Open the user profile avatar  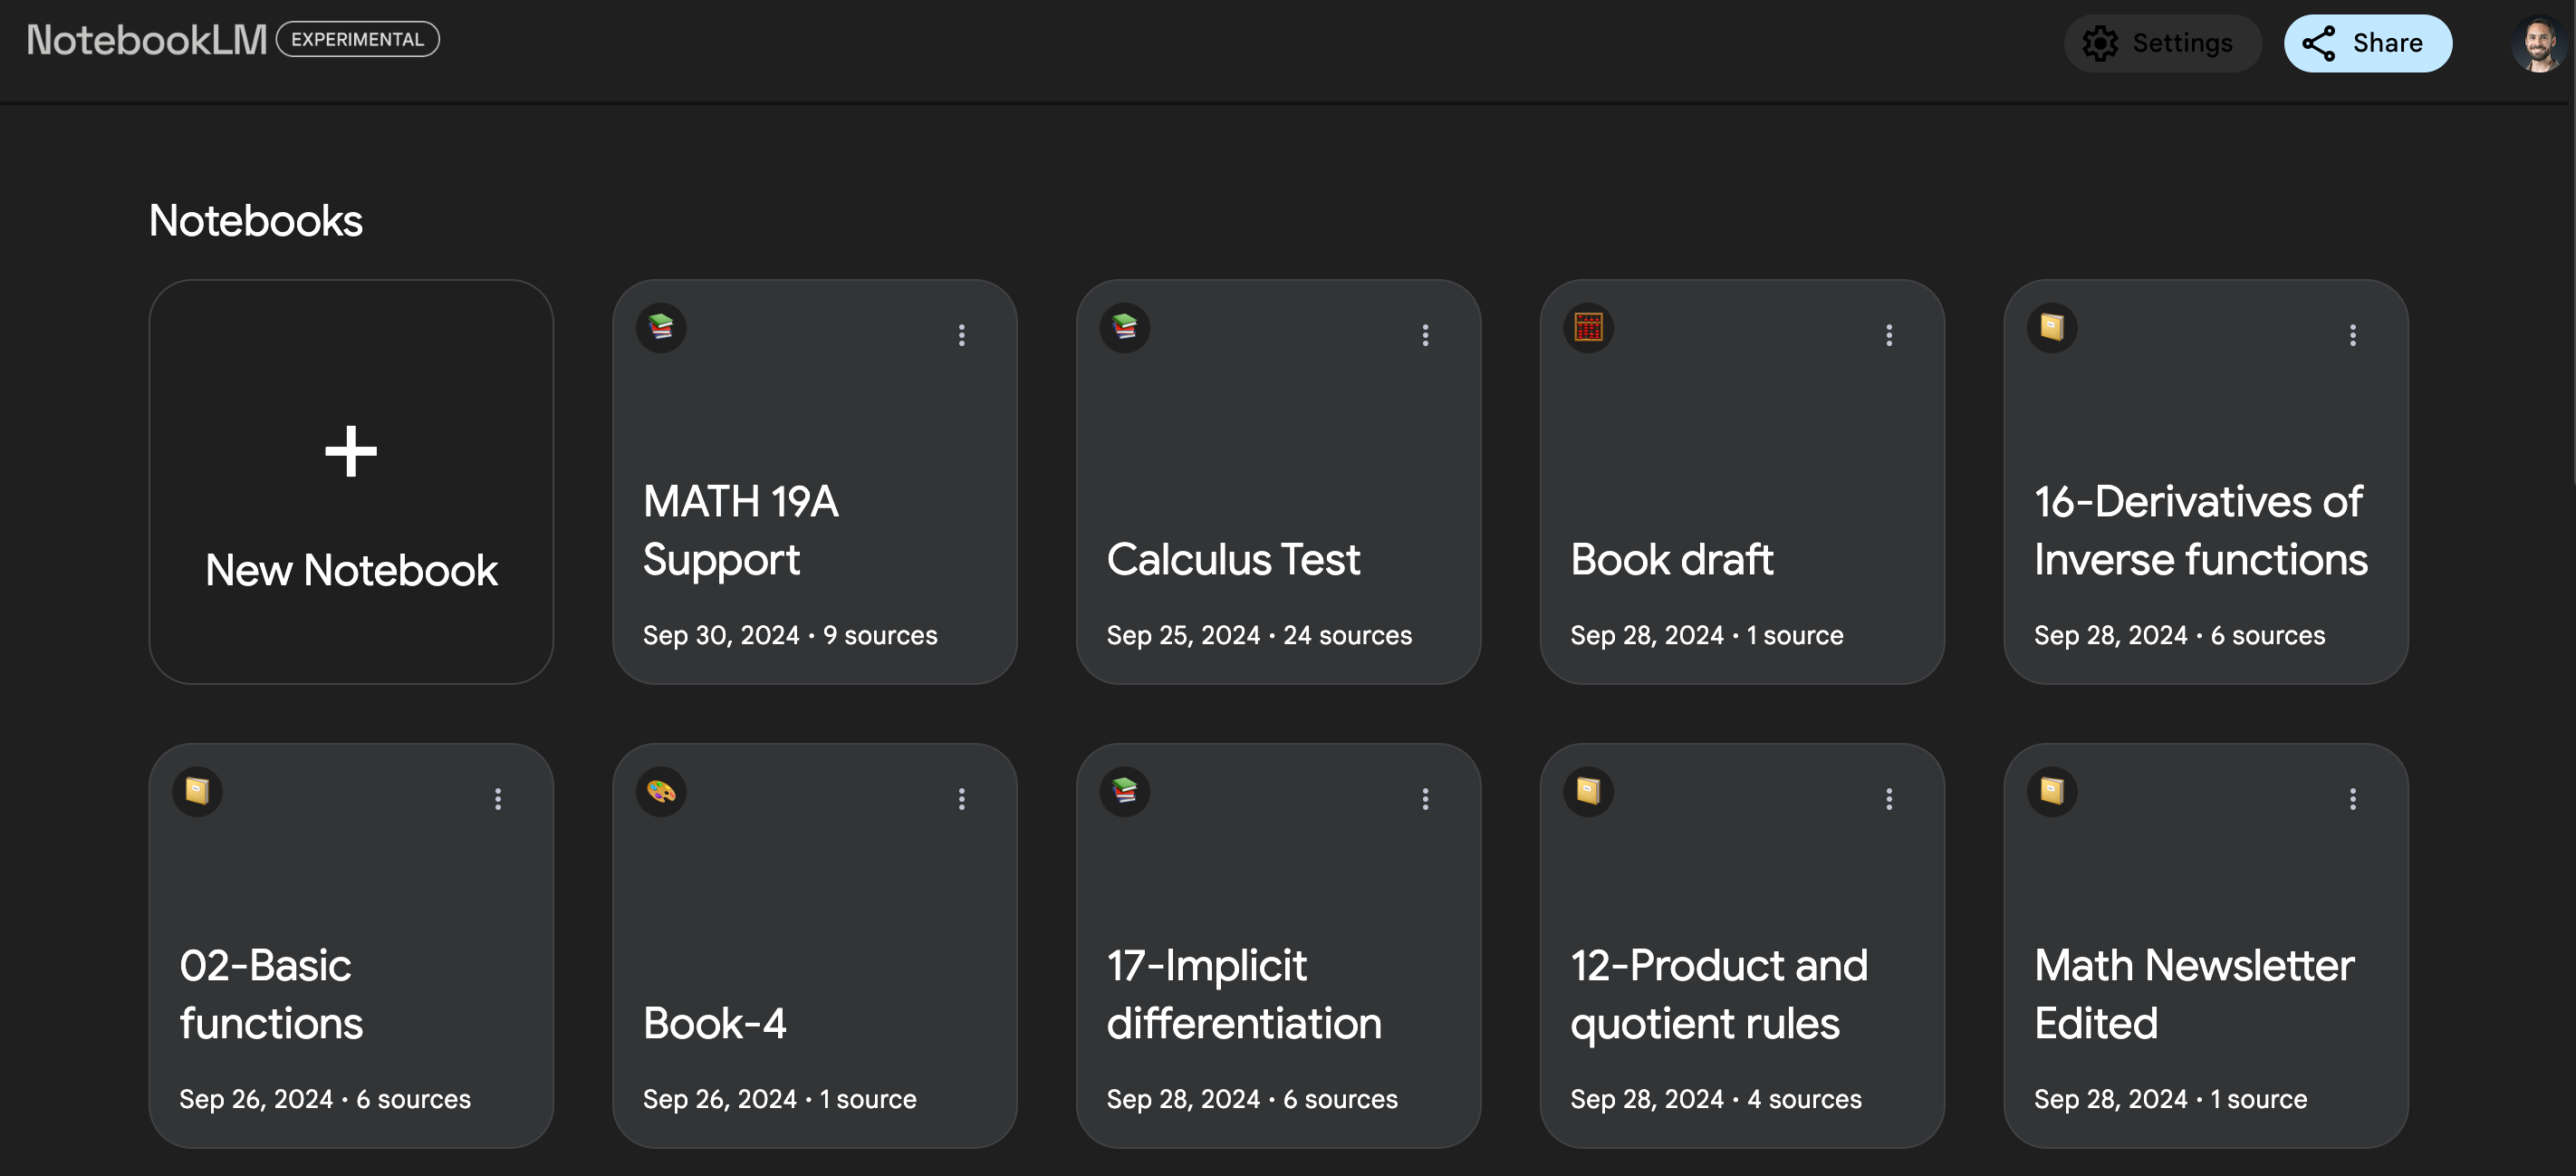[2538, 43]
